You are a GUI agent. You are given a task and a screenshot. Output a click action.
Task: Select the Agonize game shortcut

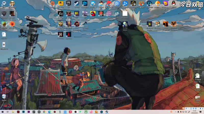point(69,34)
